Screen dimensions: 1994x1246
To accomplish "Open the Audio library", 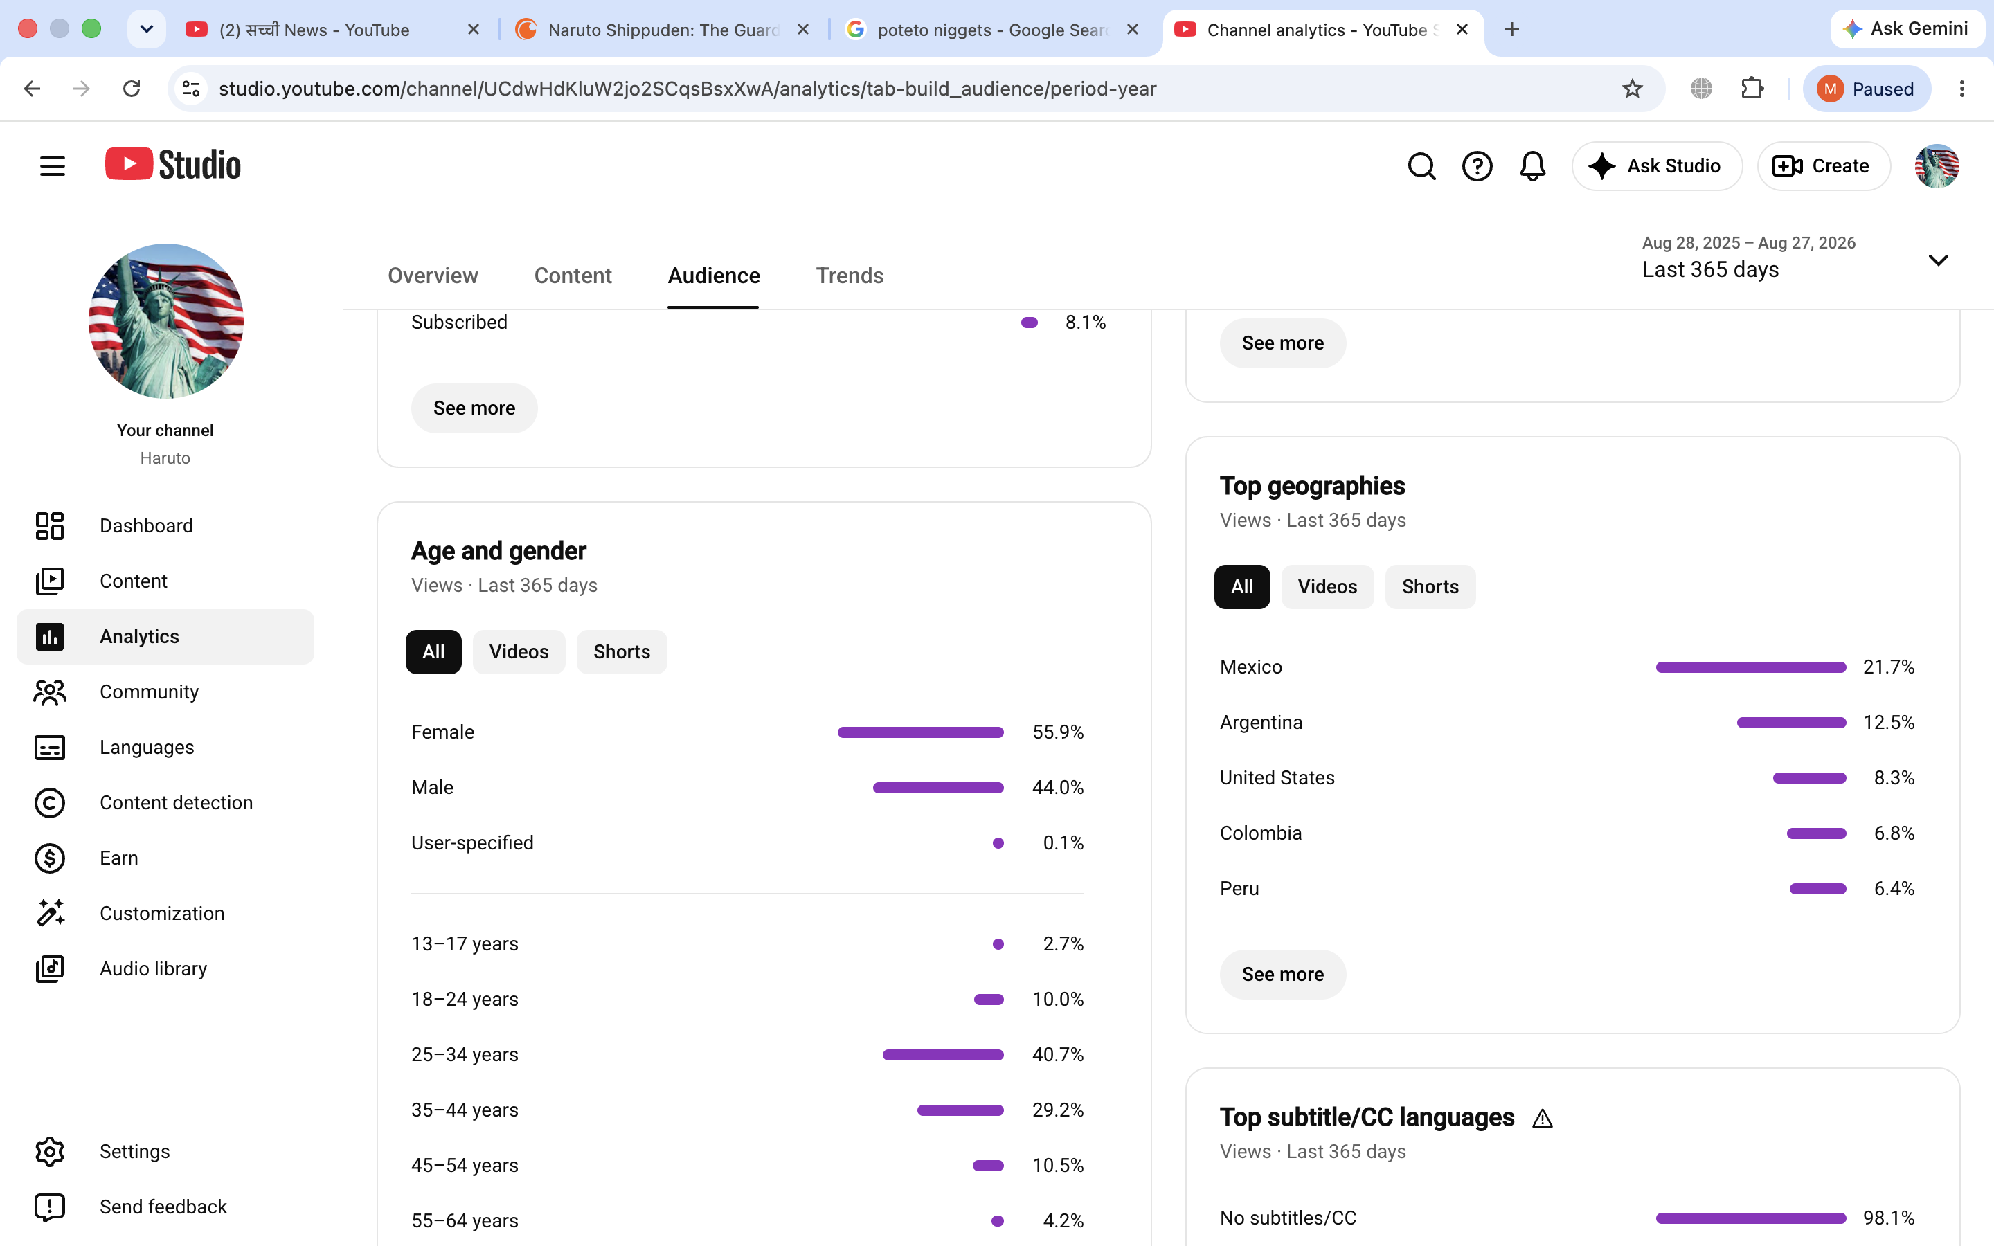I will (165, 968).
